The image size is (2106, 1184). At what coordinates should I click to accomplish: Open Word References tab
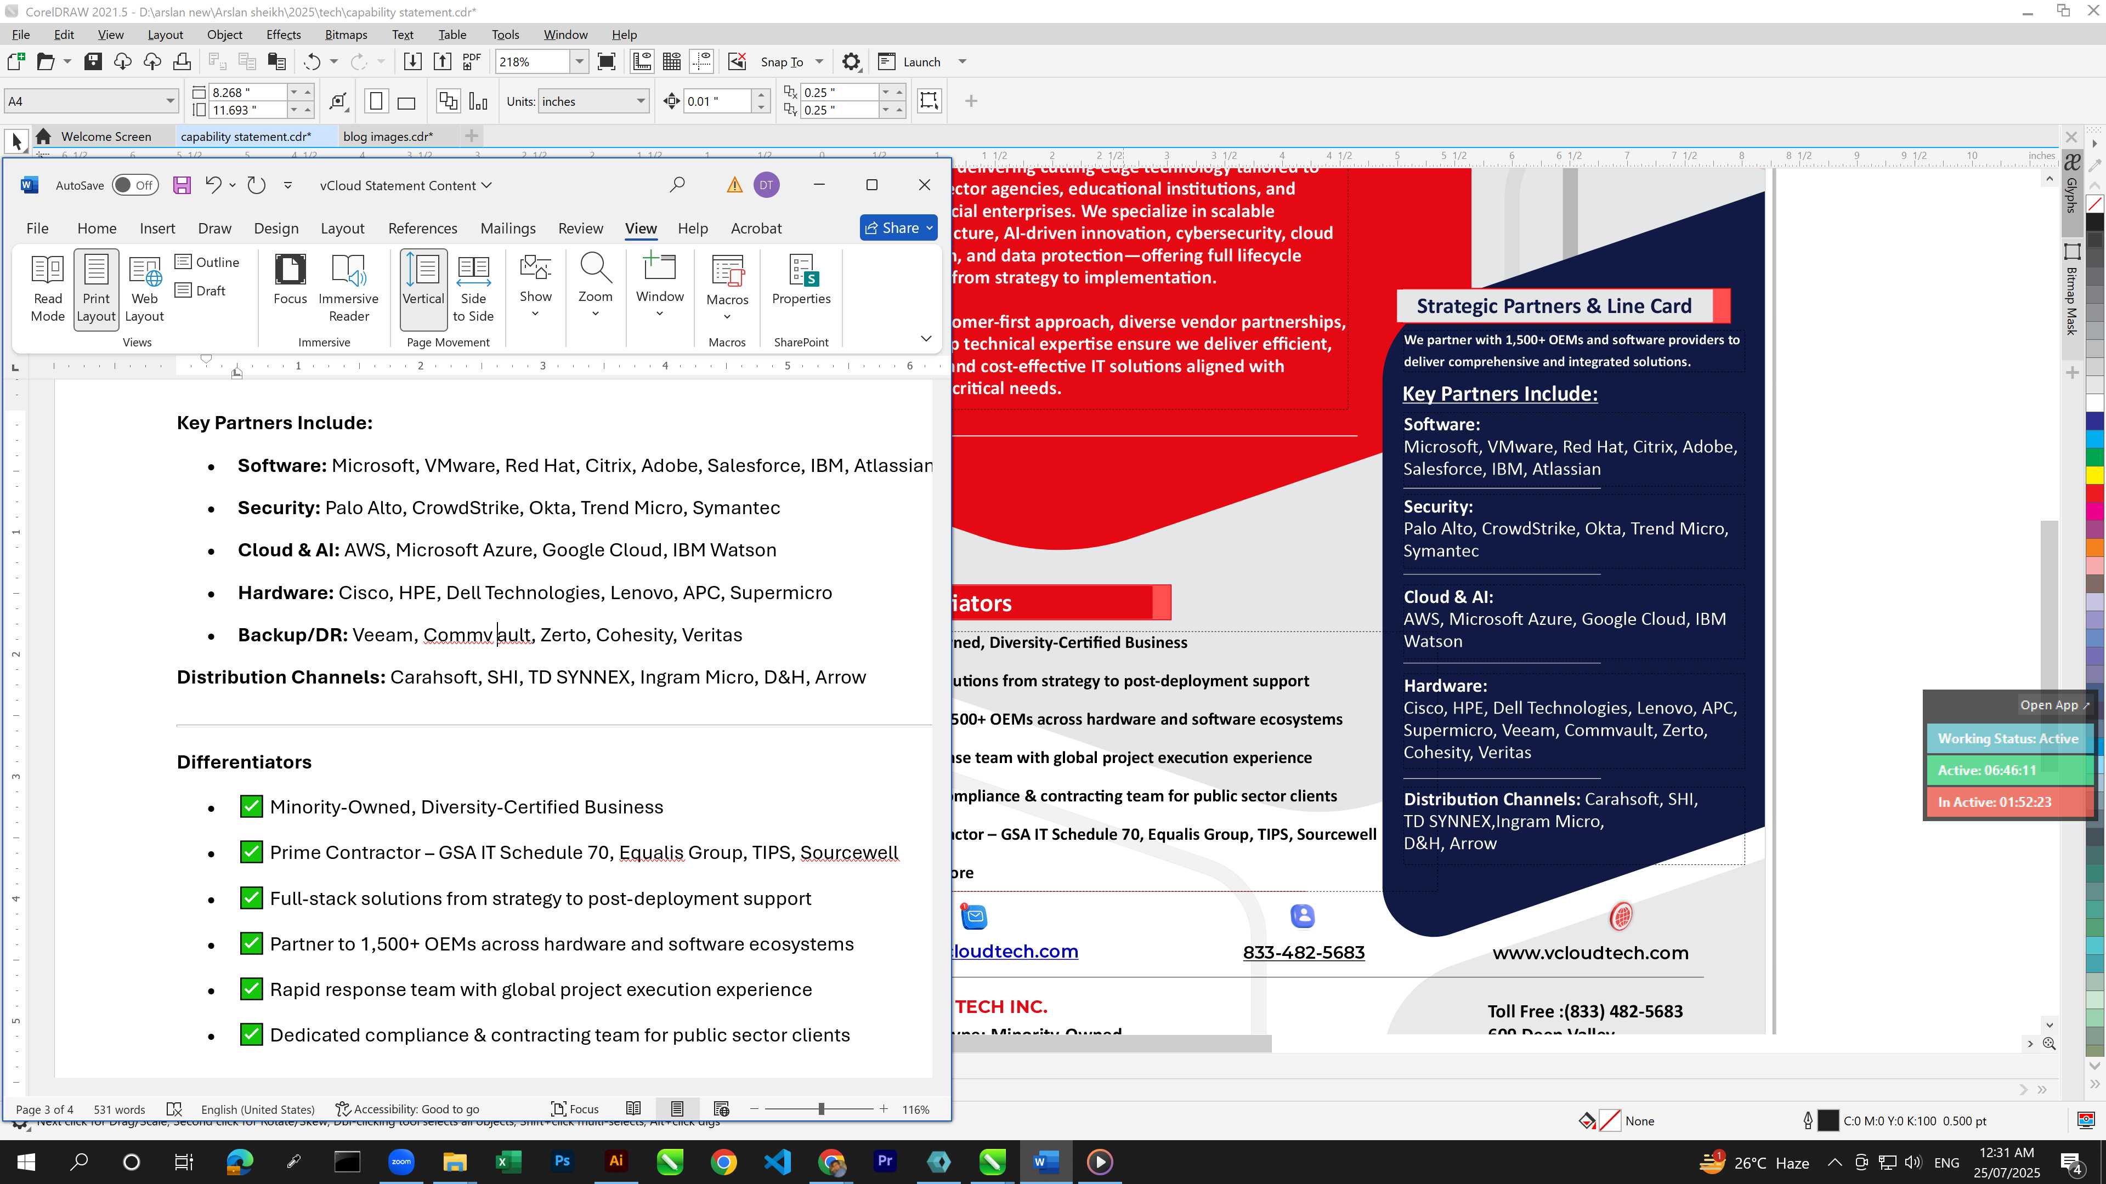click(x=423, y=228)
